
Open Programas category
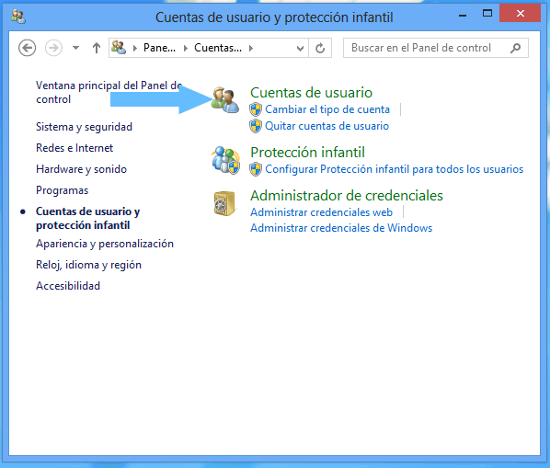(63, 190)
